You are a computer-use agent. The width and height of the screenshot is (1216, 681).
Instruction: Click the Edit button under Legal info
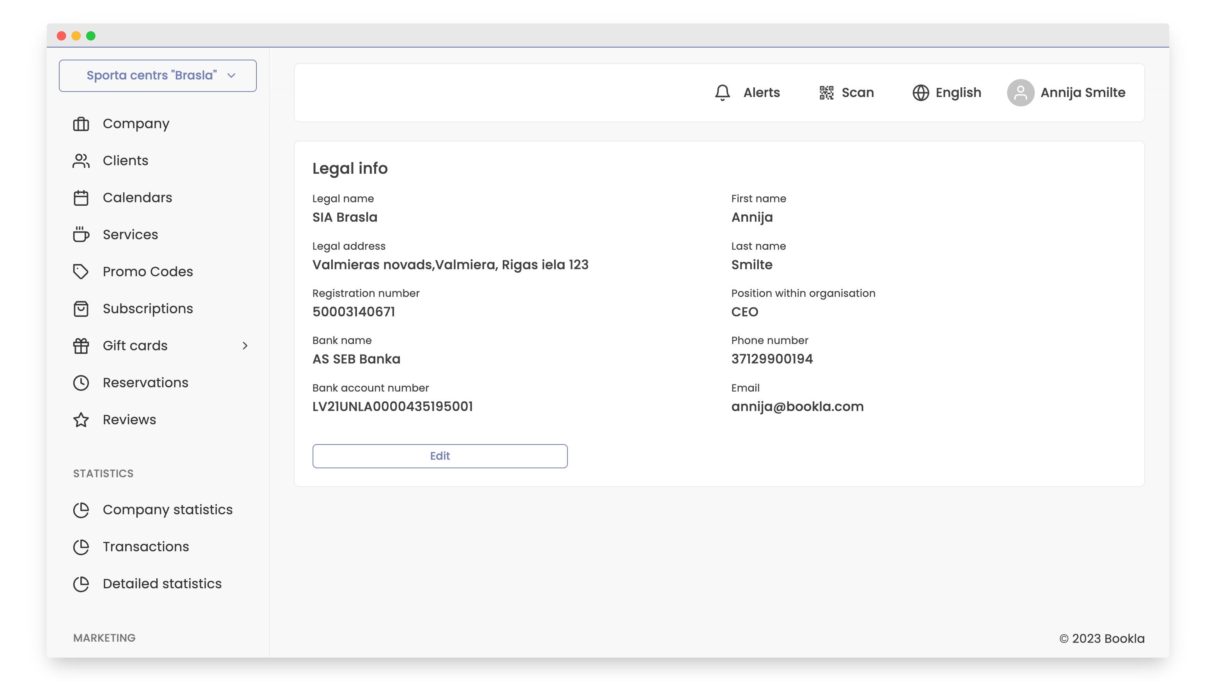(x=440, y=456)
